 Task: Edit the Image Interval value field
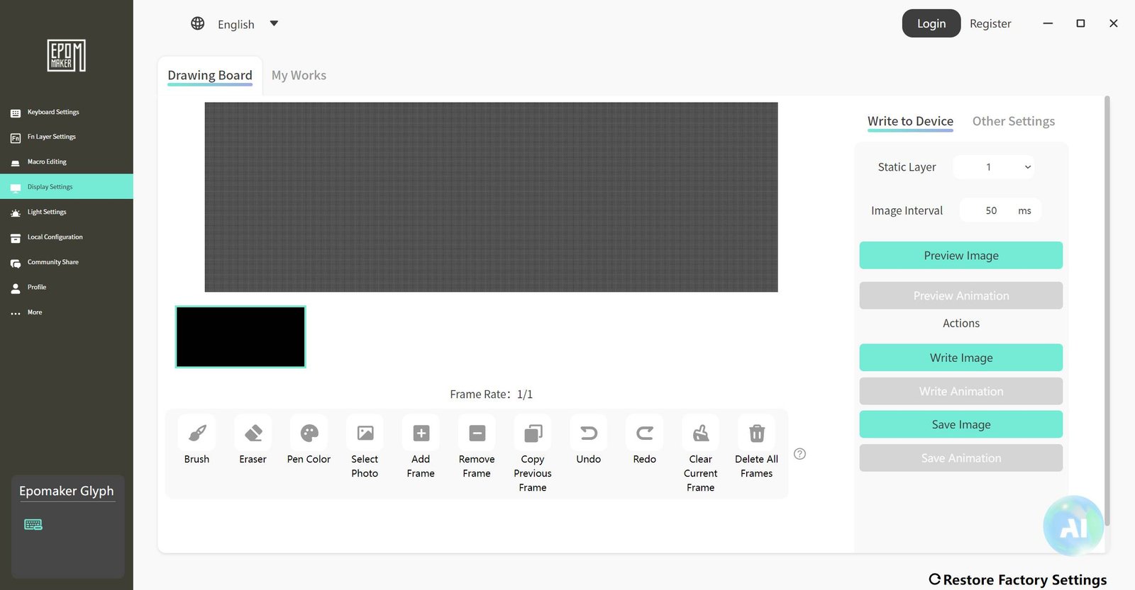[x=991, y=210]
